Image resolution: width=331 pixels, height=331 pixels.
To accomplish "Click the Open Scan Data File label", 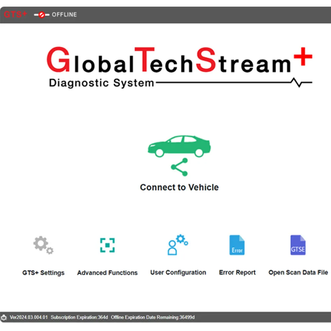I will (x=298, y=272).
